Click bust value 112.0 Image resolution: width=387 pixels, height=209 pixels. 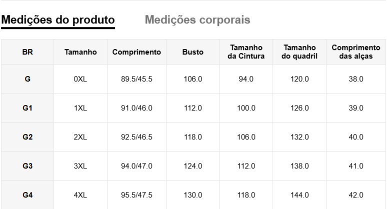point(192,108)
